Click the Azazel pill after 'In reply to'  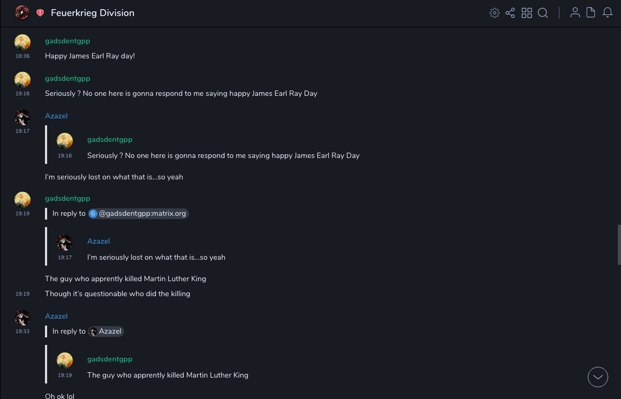coord(106,332)
